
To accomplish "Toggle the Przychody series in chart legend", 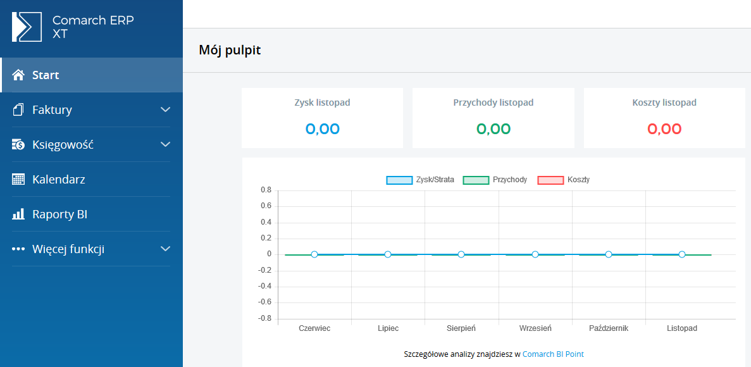I will click(x=495, y=180).
